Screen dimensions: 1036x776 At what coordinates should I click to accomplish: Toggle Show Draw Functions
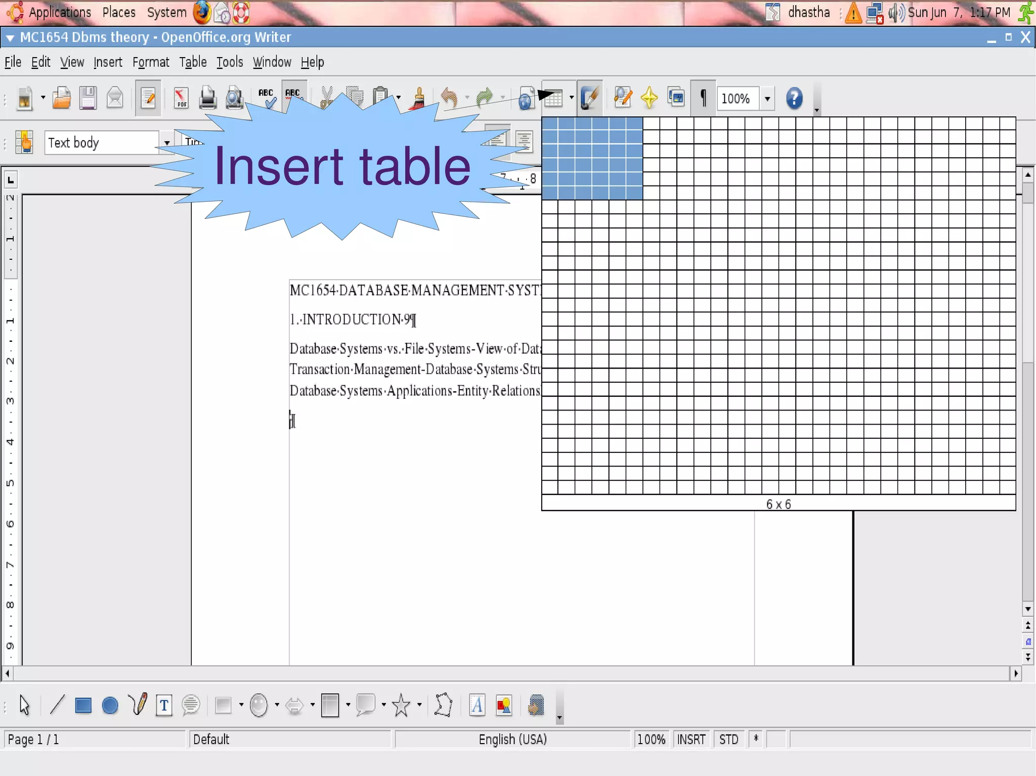point(590,98)
